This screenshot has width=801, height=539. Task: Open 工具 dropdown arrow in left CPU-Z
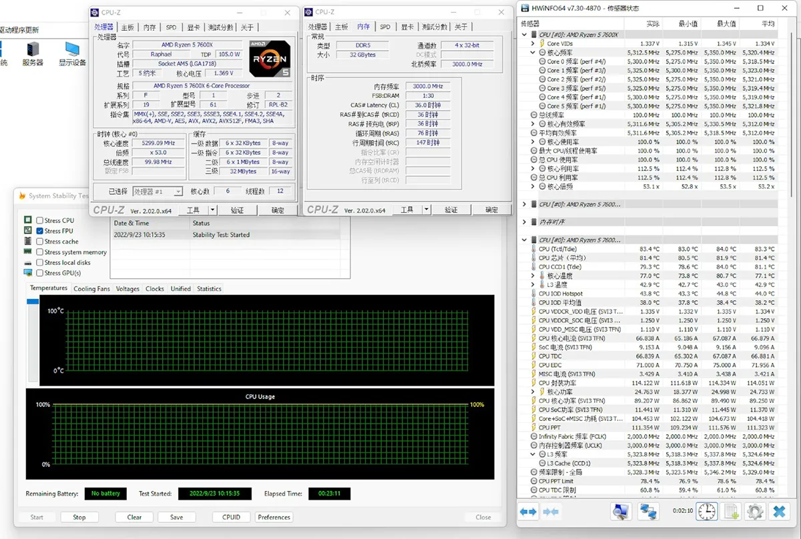tap(213, 209)
